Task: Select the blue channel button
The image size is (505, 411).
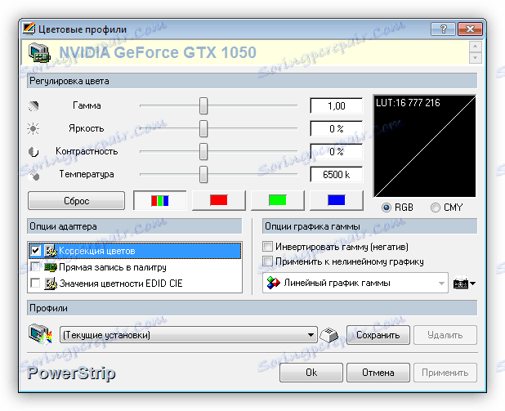Action: pyautogui.click(x=336, y=201)
